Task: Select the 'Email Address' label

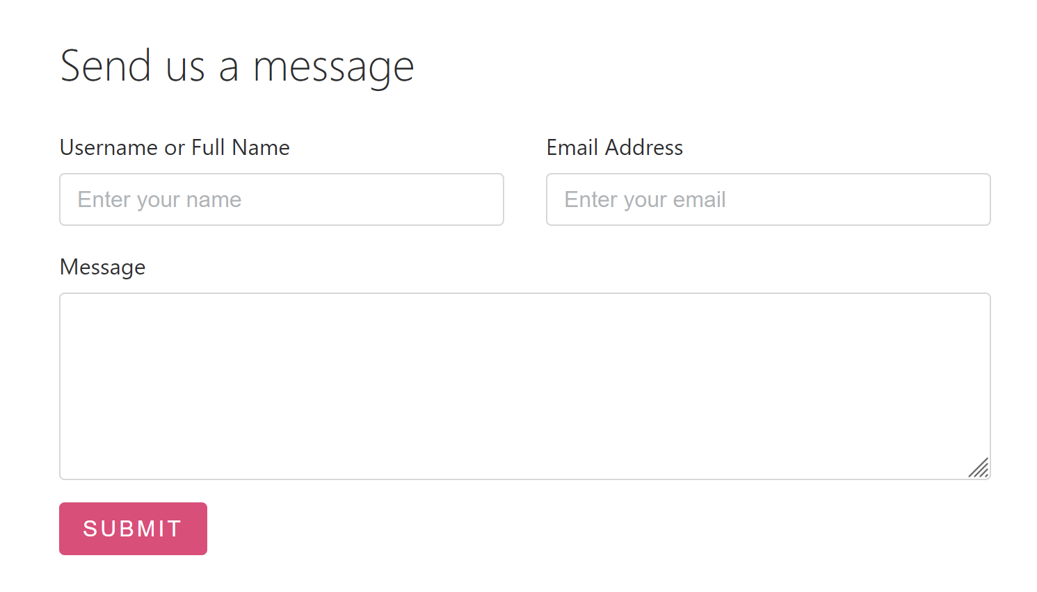Action: [614, 147]
